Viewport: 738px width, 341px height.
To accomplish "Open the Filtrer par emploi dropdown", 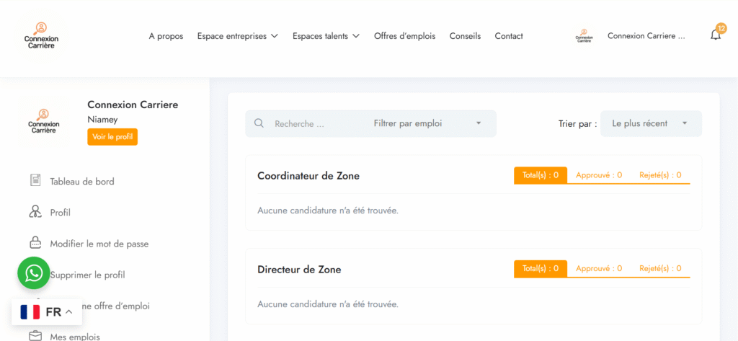I will 427,124.
